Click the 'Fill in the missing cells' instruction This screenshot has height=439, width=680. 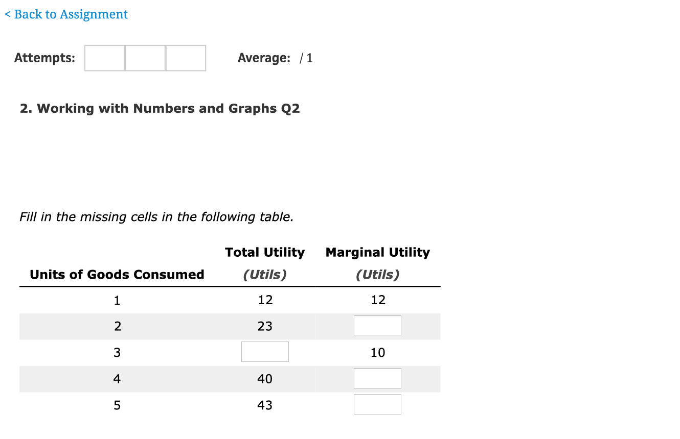[x=156, y=217]
